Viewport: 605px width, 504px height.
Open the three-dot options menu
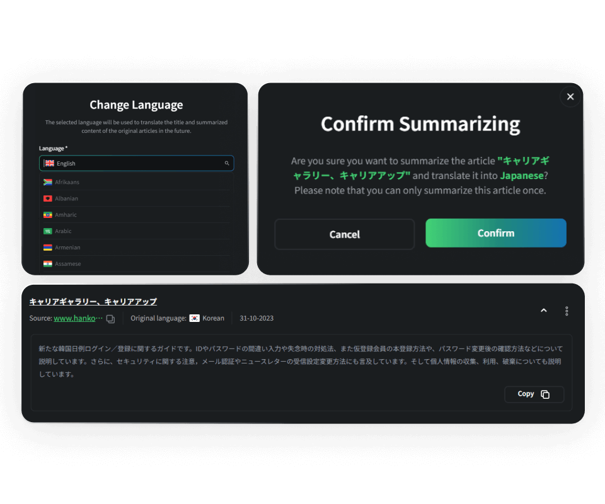tap(567, 311)
